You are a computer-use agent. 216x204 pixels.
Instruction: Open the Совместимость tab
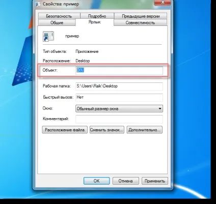pyautogui.click(x=140, y=22)
